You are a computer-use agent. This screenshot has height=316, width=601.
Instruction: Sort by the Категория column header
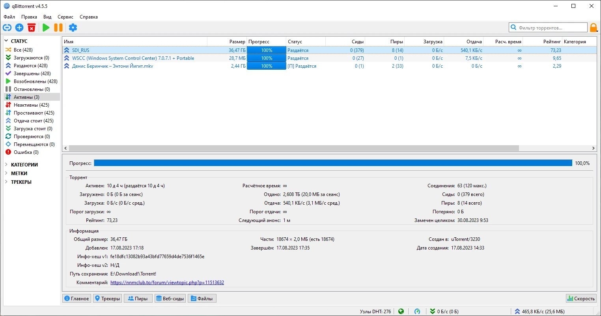click(x=579, y=42)
